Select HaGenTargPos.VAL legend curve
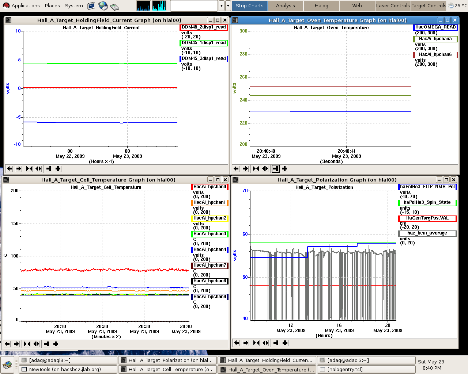Image resolution: width=468 pixels, height=374 pixels. click(x=427, y=218)
